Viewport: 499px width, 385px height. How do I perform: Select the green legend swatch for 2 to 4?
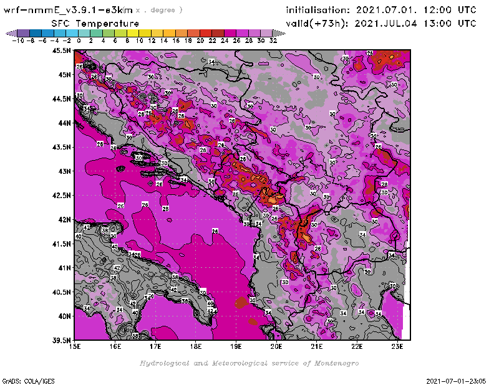pos(97,33)
